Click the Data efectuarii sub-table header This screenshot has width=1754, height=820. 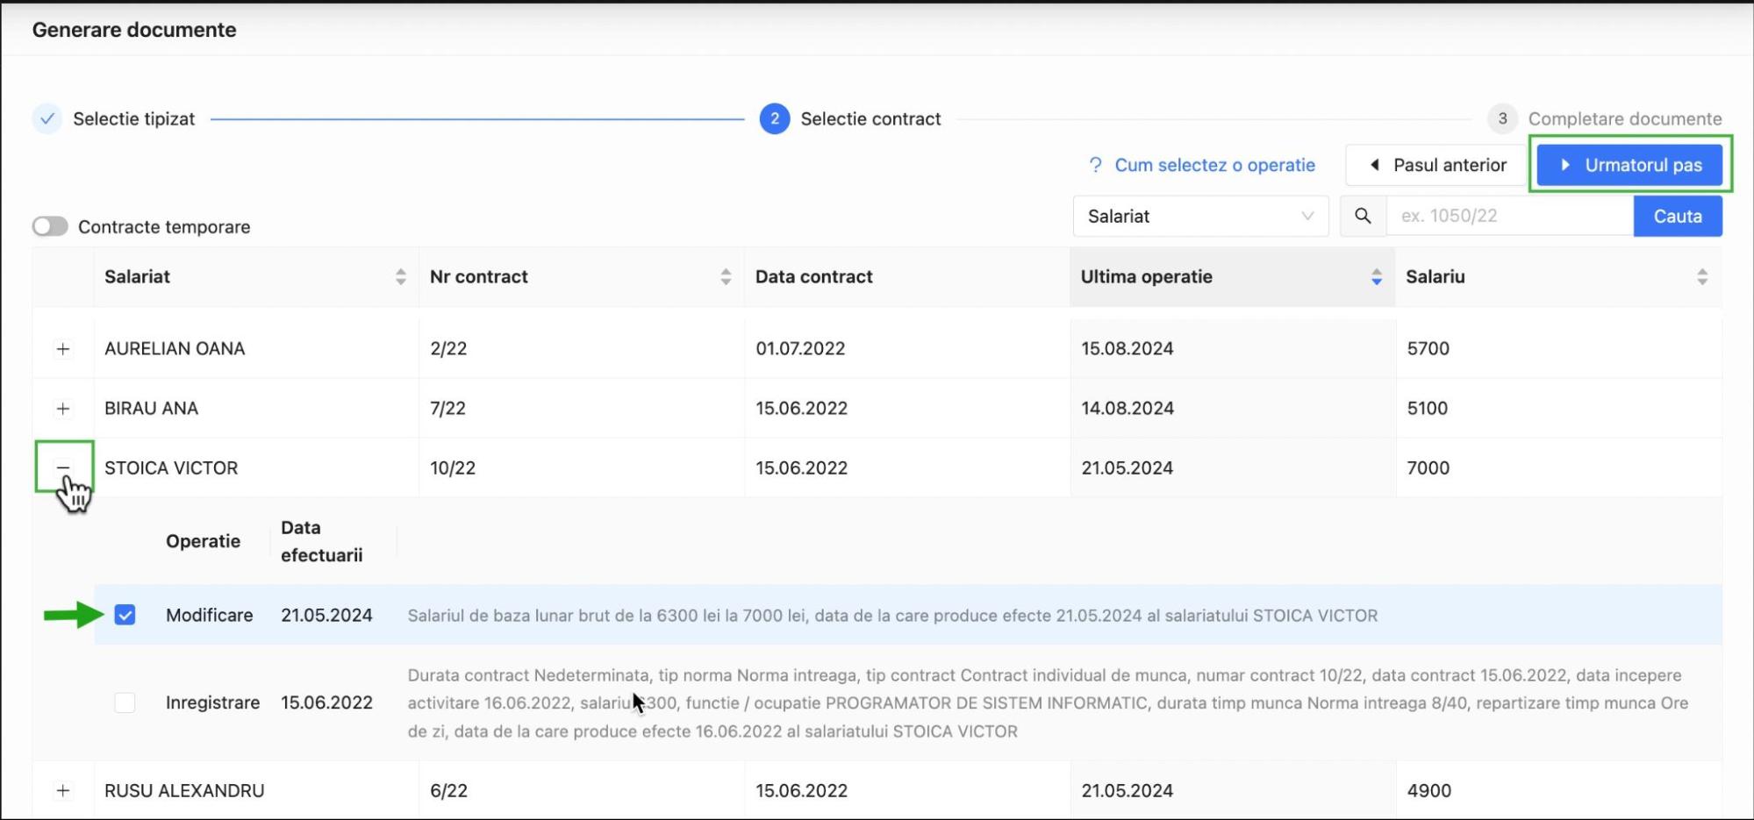[x=321, y=541]
